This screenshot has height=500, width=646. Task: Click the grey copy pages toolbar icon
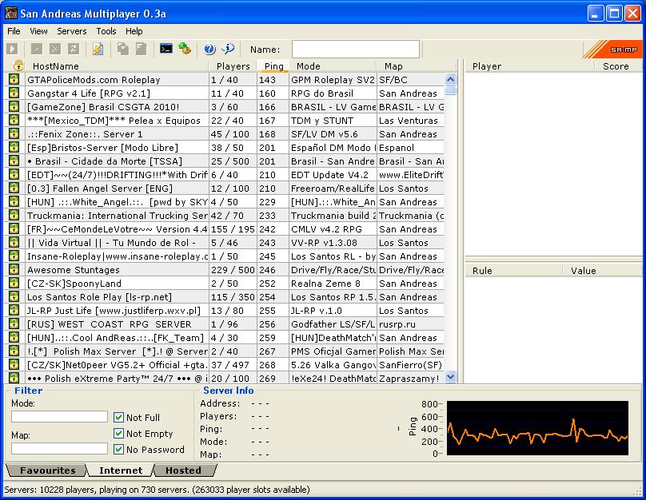123,49
